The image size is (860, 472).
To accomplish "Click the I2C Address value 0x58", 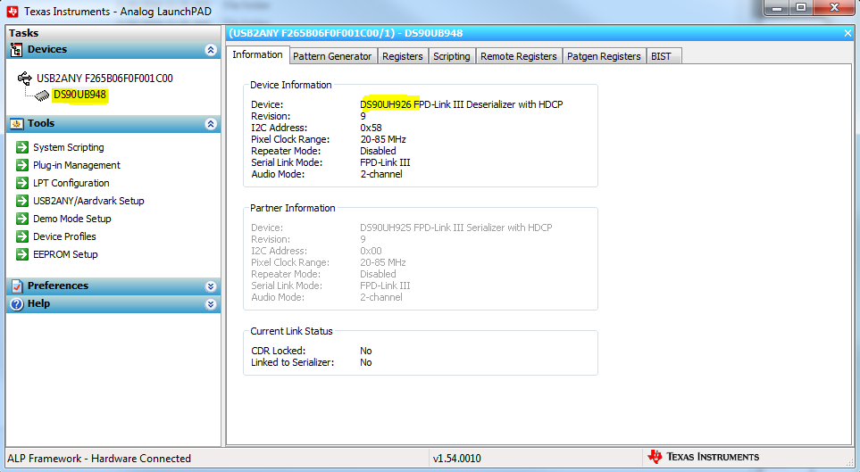I will (x=371, y=128).
